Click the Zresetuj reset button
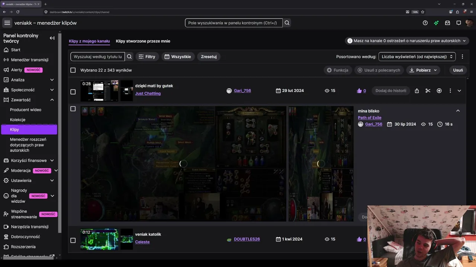 point(209,57)
